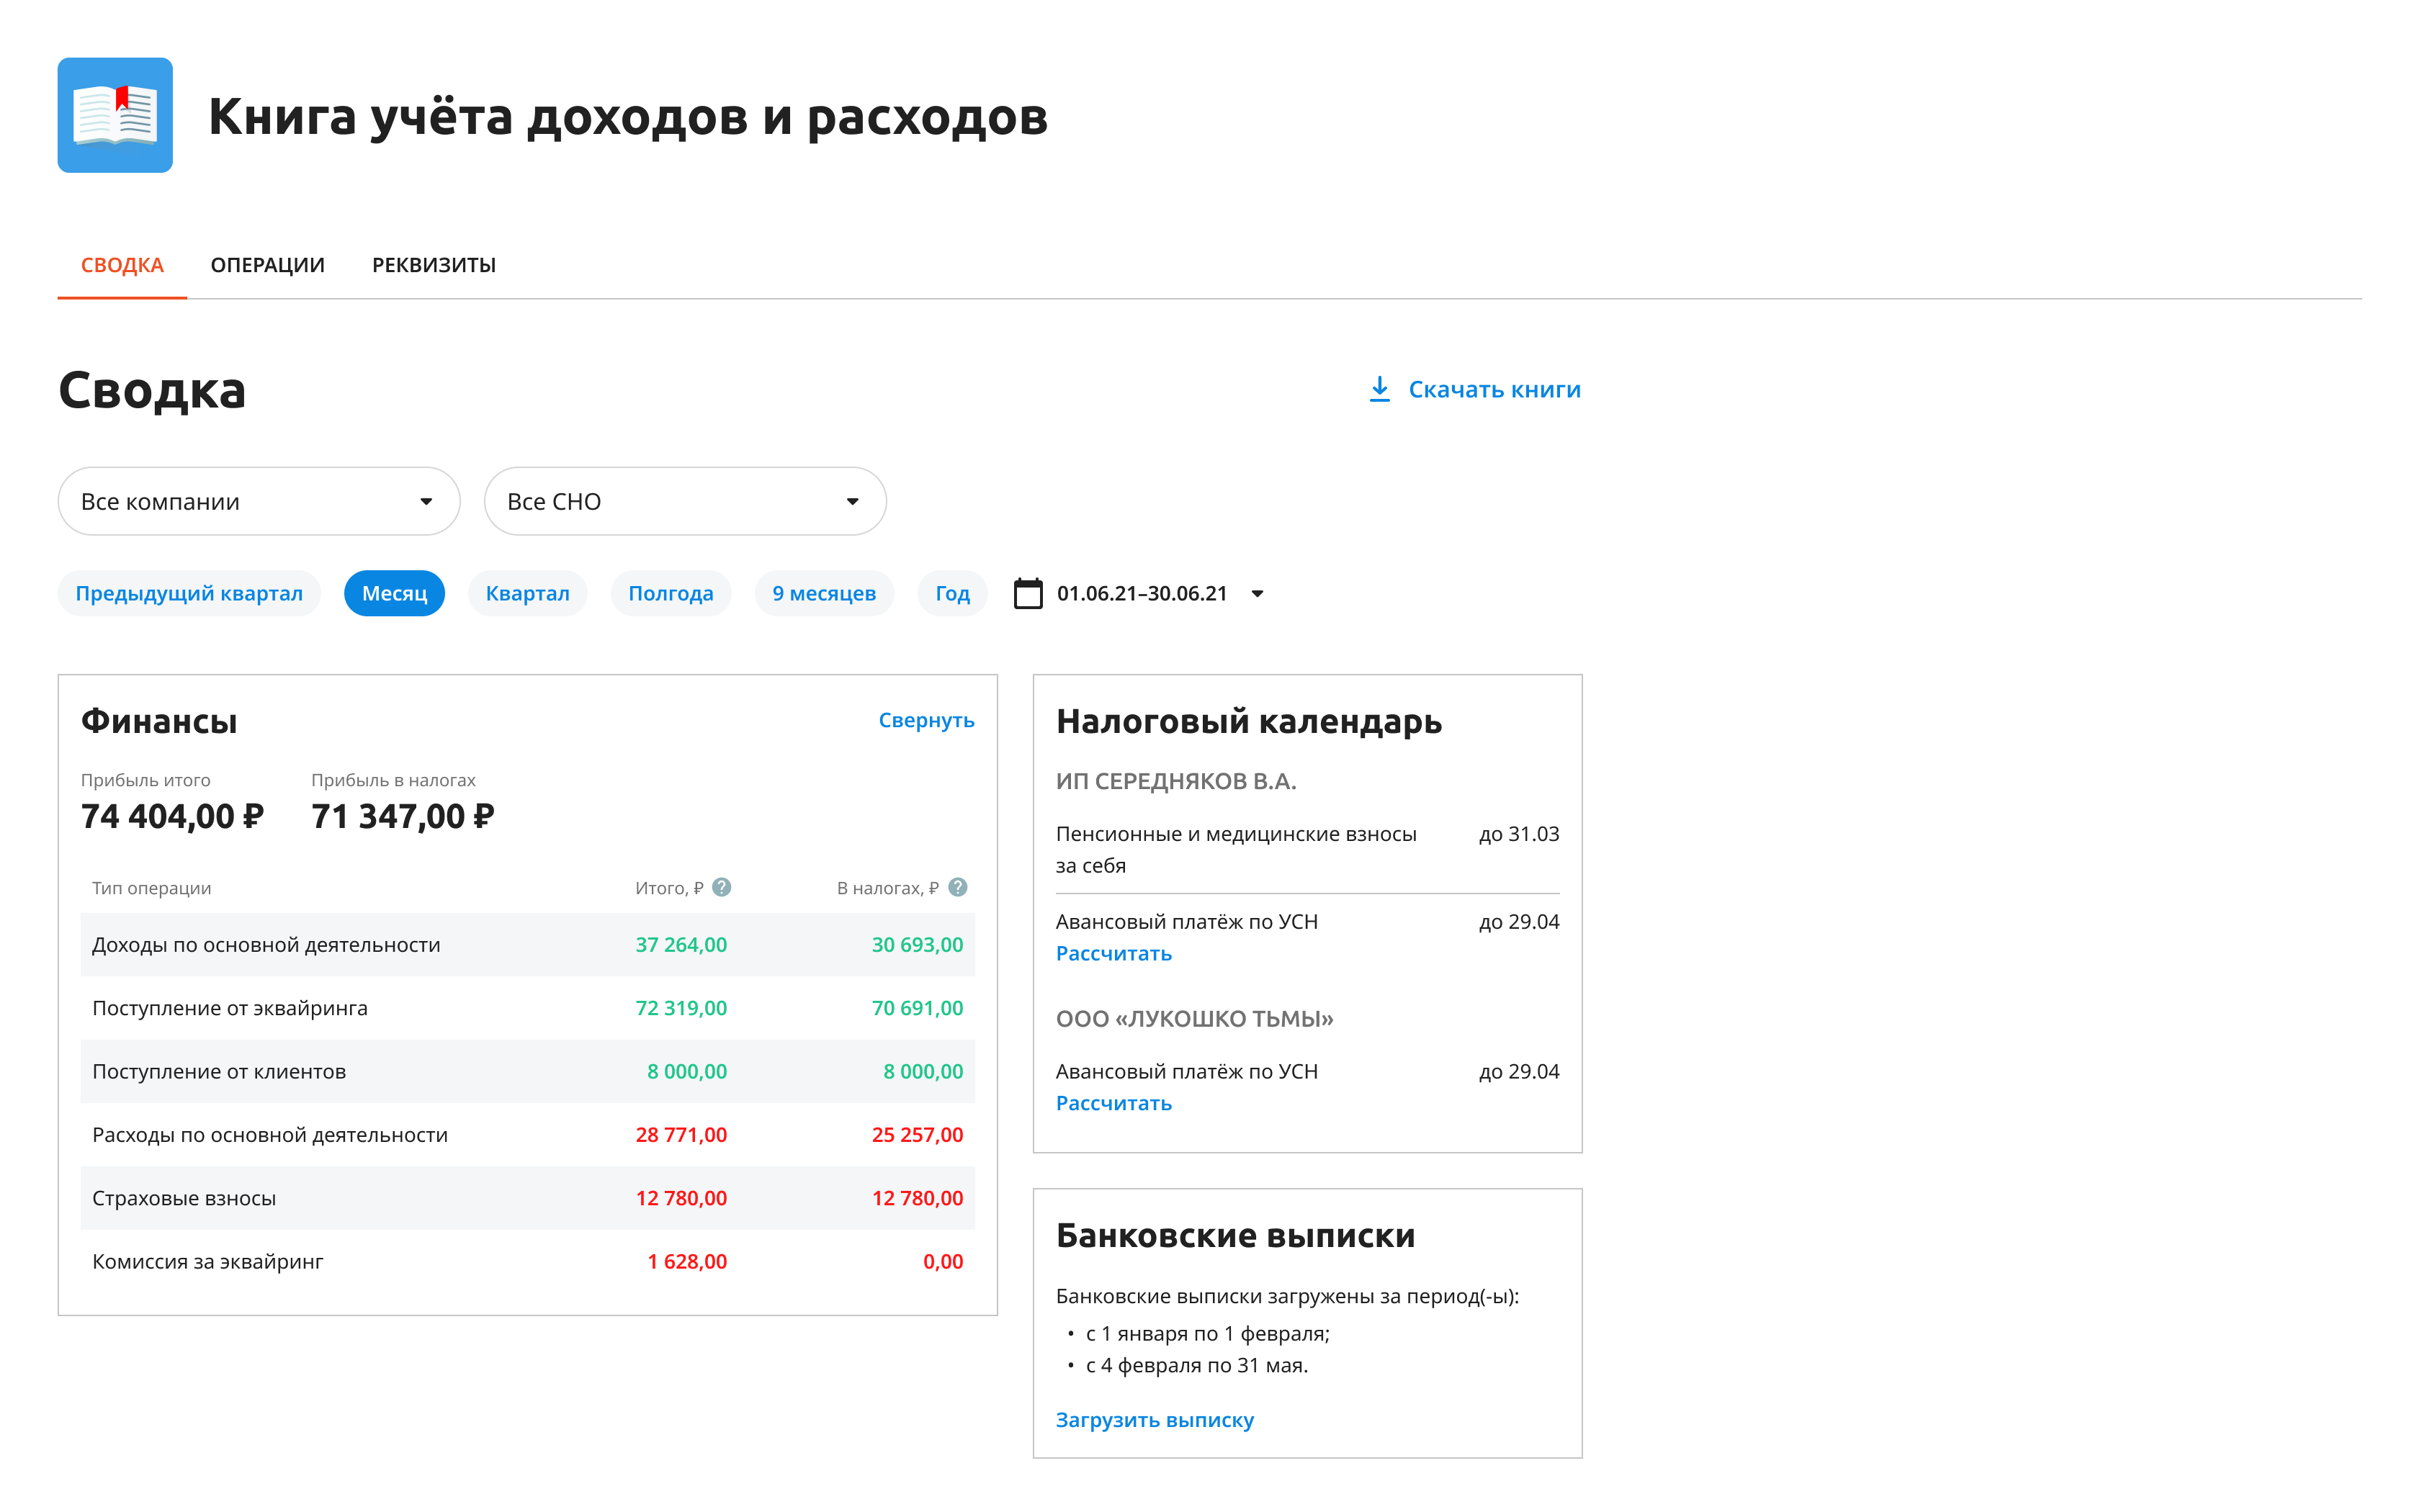This screenshot has width=2420, height=1512.
Task: Click Рассчитать under ИП Середняков
Action: click(x=1113, y=953)
